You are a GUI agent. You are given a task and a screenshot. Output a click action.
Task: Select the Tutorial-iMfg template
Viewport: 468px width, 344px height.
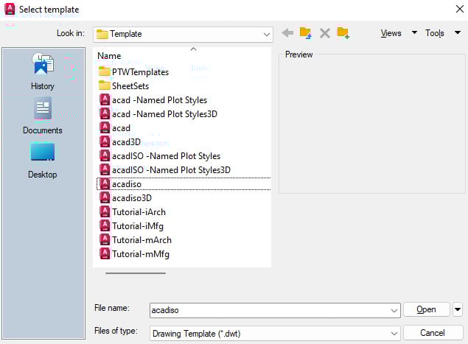[138, 226]
